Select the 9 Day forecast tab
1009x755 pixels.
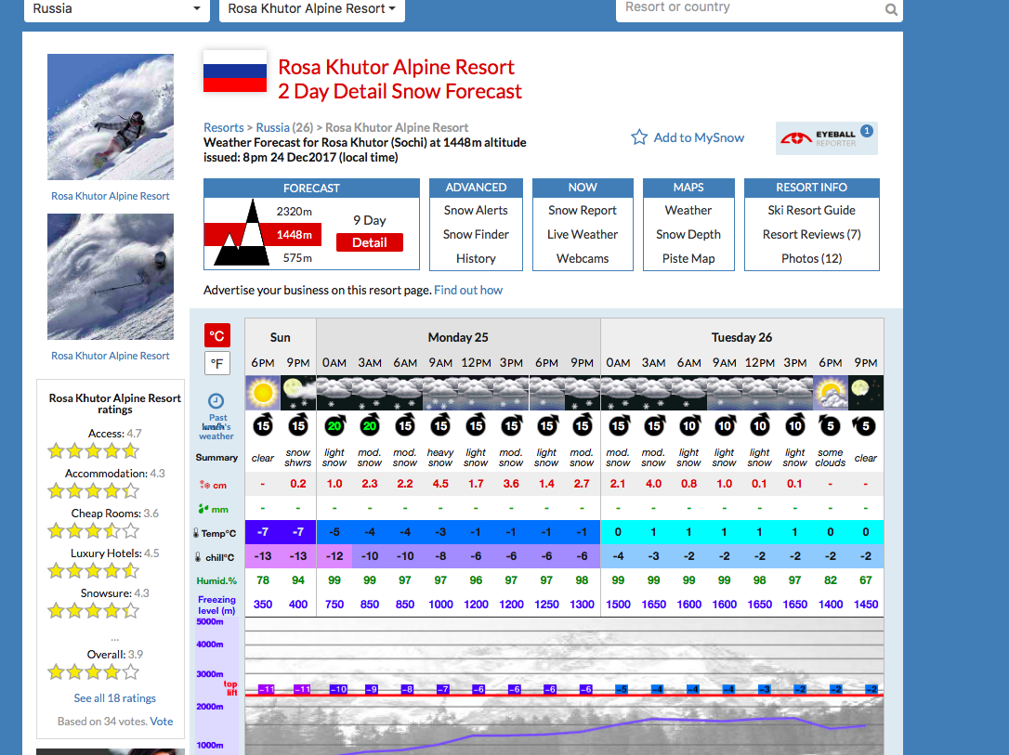370,220
